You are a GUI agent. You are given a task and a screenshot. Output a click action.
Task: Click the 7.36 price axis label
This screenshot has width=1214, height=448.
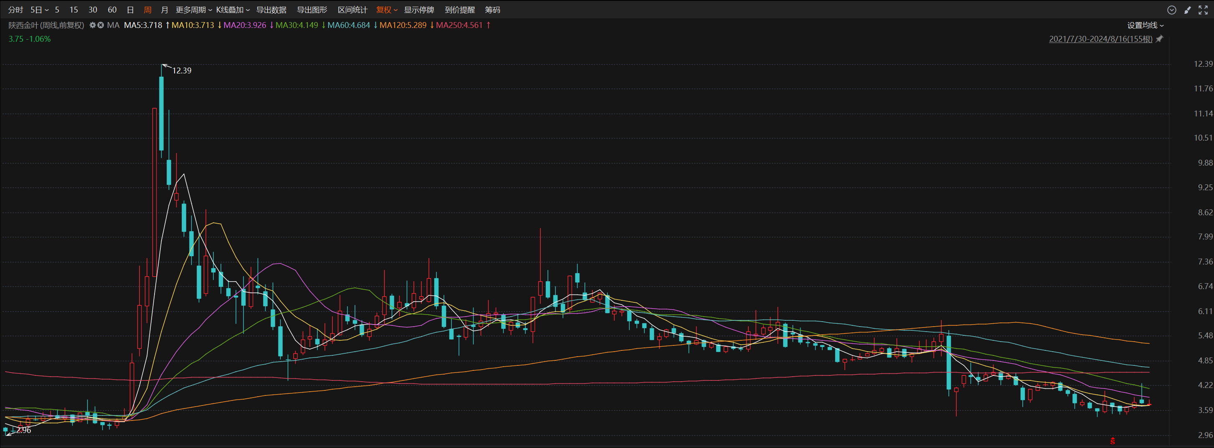tap(1206, 262)
